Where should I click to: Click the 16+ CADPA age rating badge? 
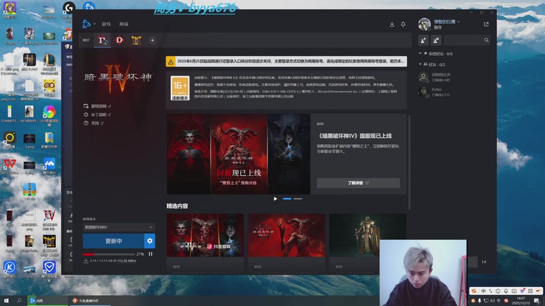pyautogui.click(x=180, y=88)
